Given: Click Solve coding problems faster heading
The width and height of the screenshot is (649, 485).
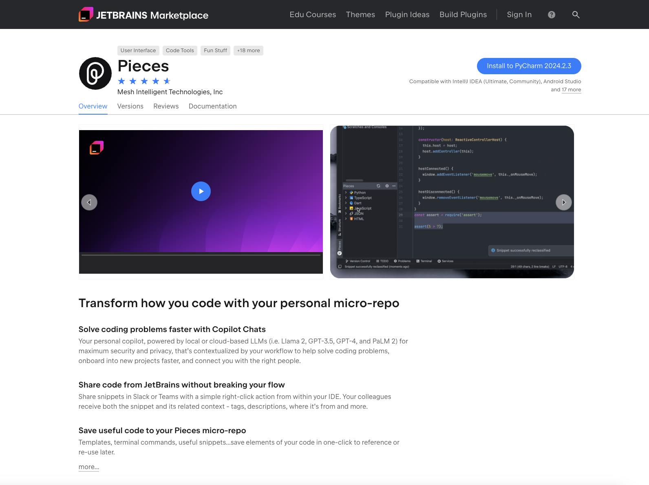Looking at the screenshot, I should coord(172,329).
